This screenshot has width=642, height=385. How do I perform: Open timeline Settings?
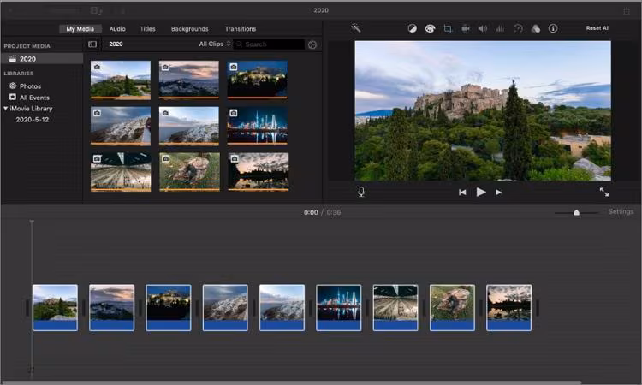(x=621, y=211)
